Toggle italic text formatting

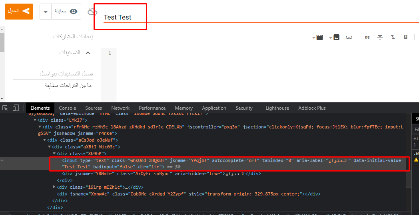(393, 37)
